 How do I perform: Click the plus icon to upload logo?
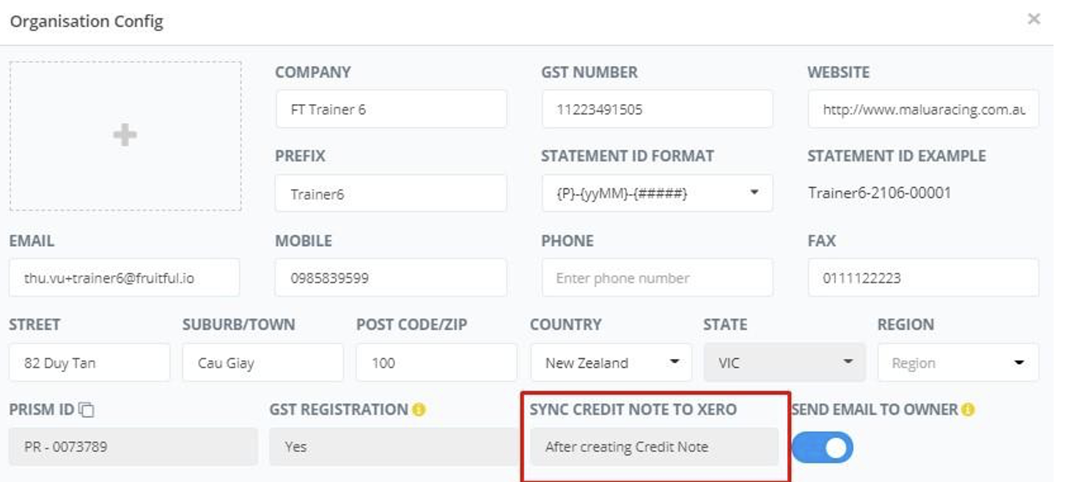pyautogui.click(x=125, y=136)
